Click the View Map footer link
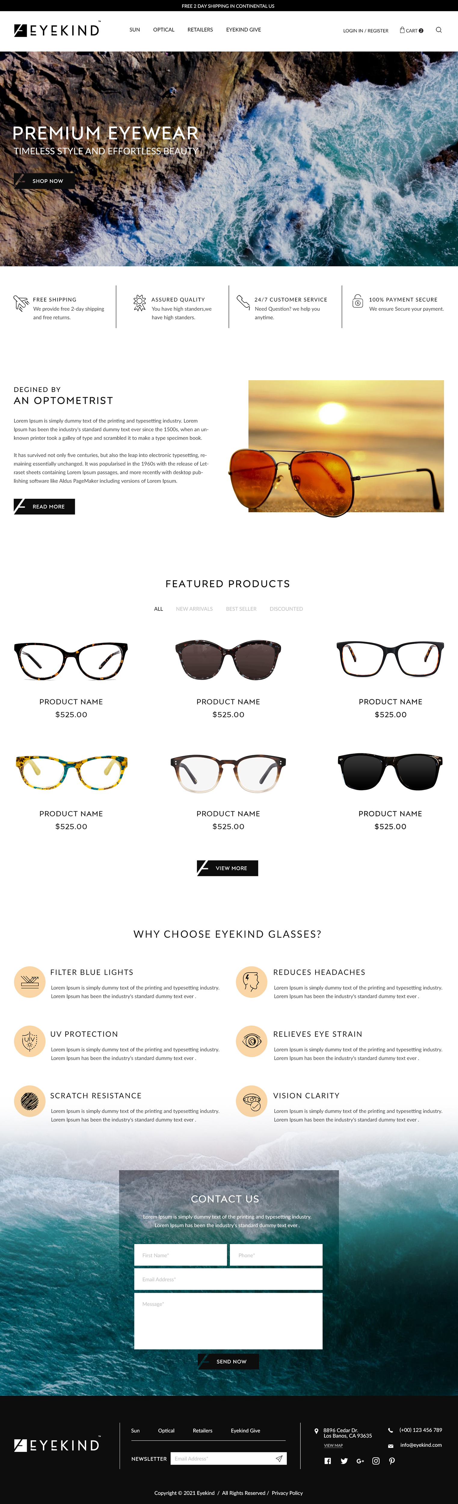The height and width of the screenshot is (1504, 458). [333, 1445]
